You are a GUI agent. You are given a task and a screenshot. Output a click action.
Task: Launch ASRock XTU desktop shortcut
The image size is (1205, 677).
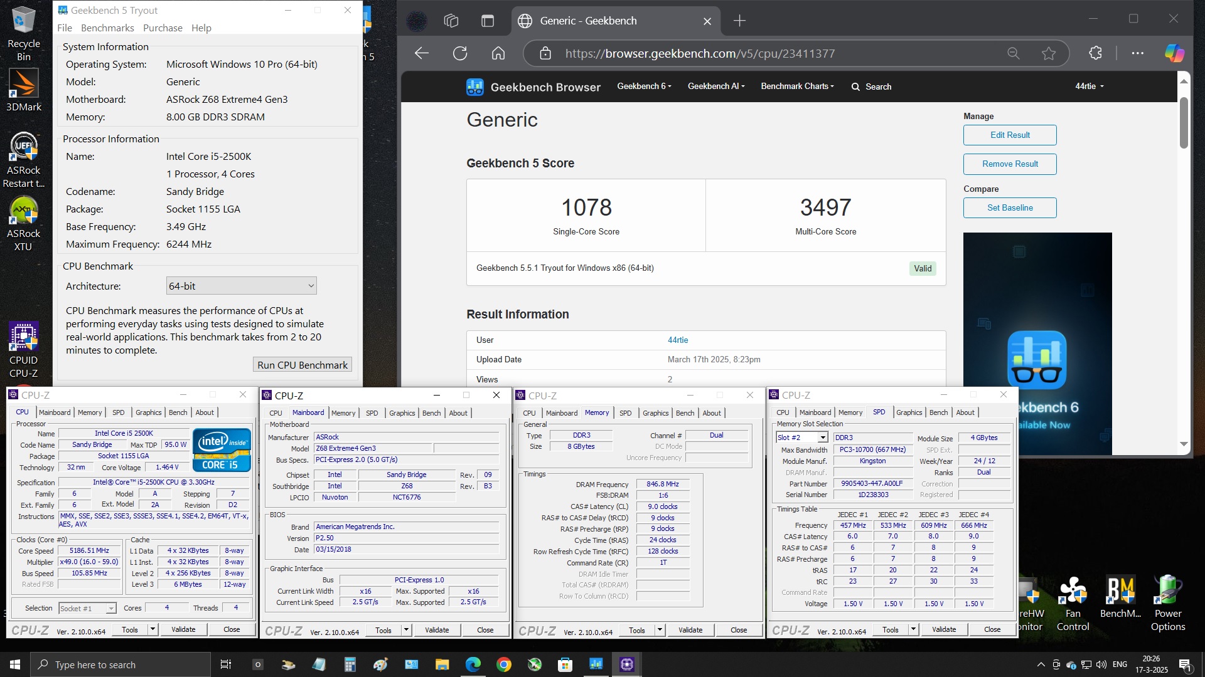click(24, 224)
